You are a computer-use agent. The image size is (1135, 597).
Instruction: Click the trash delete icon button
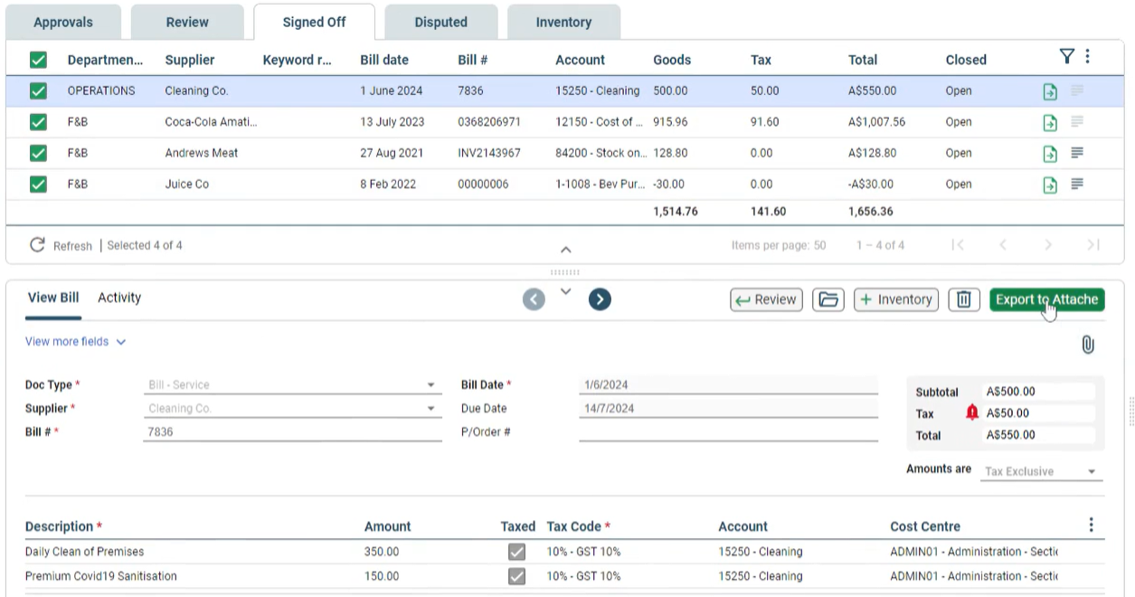pyautogui.click(x=964, y=299)
